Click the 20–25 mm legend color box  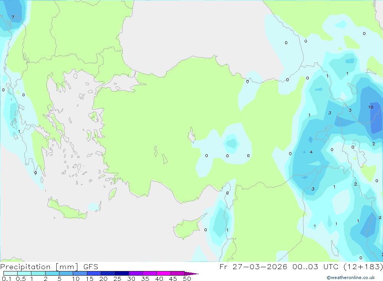tap(108, 273)
